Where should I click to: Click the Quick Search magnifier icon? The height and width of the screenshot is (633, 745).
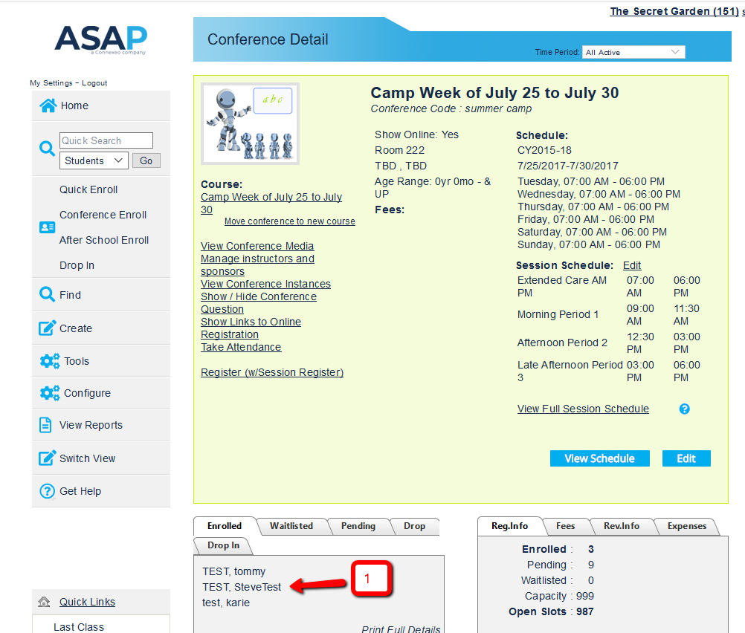(x=47, y=149)
